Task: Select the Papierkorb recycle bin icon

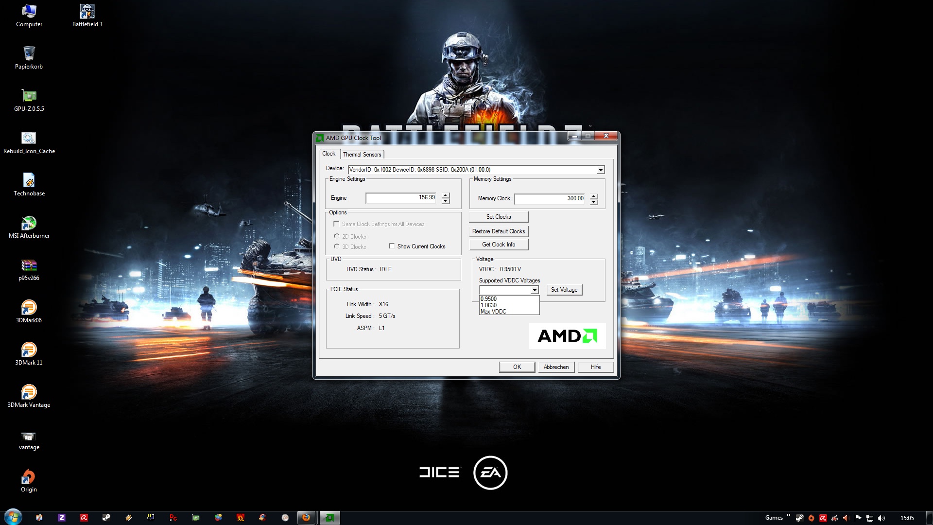Action: click(x=29, y=58)
